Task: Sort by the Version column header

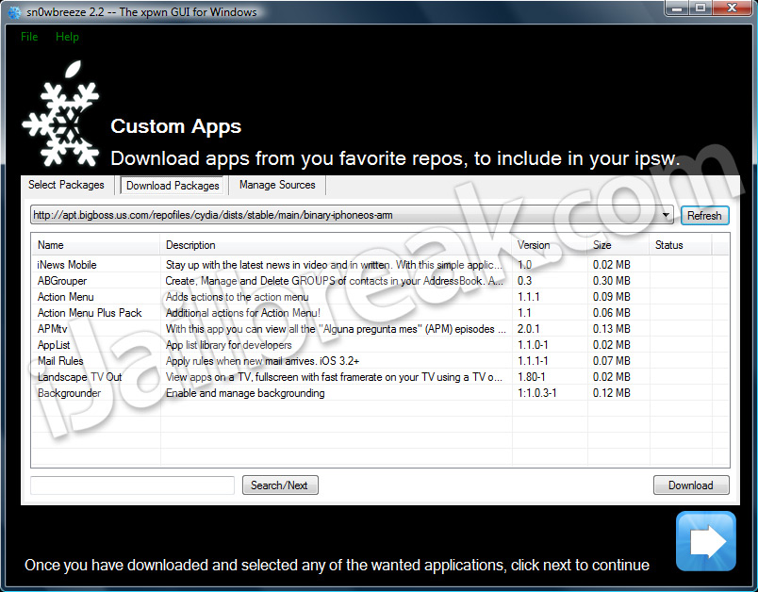Action: pos(550,245)
